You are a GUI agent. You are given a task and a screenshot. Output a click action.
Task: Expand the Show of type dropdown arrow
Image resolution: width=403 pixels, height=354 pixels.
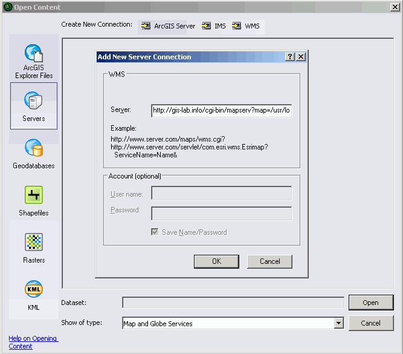tap(339, 323)
